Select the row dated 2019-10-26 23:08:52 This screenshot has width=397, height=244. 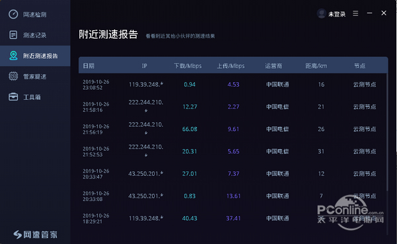pyautogui.click(x=232, y=85)
